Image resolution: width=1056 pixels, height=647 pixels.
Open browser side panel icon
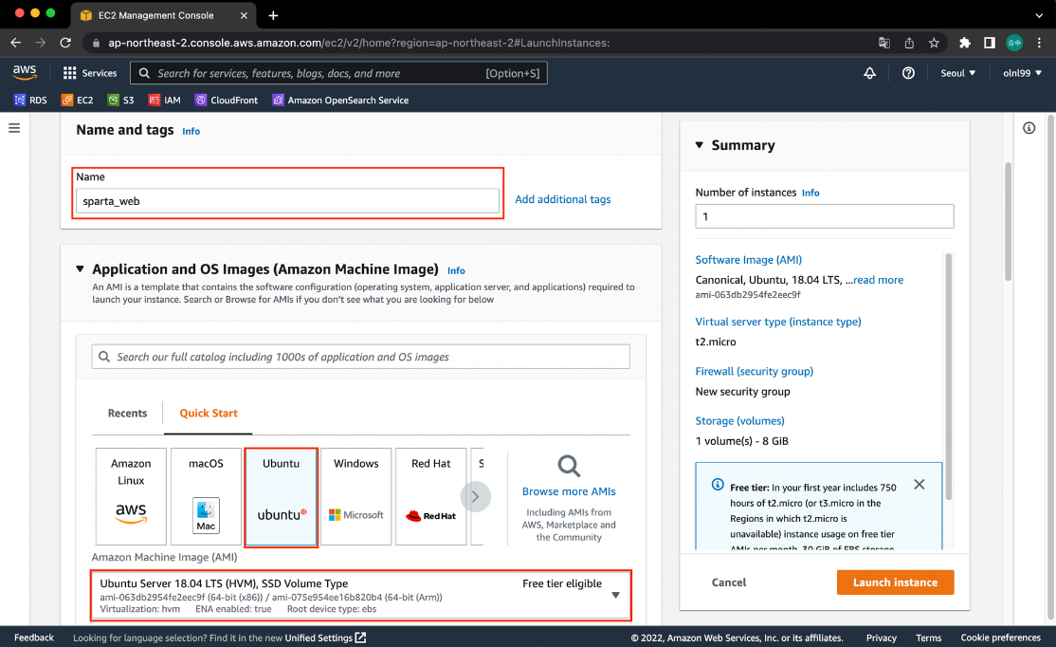pyautogui.click(x=990, y=43)
